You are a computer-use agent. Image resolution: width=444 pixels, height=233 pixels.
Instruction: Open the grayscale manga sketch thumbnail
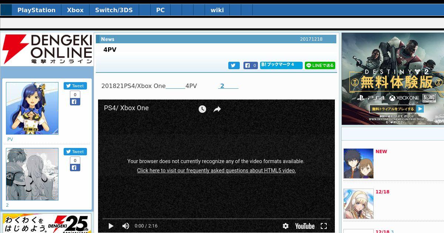click(x=32, y=174)
